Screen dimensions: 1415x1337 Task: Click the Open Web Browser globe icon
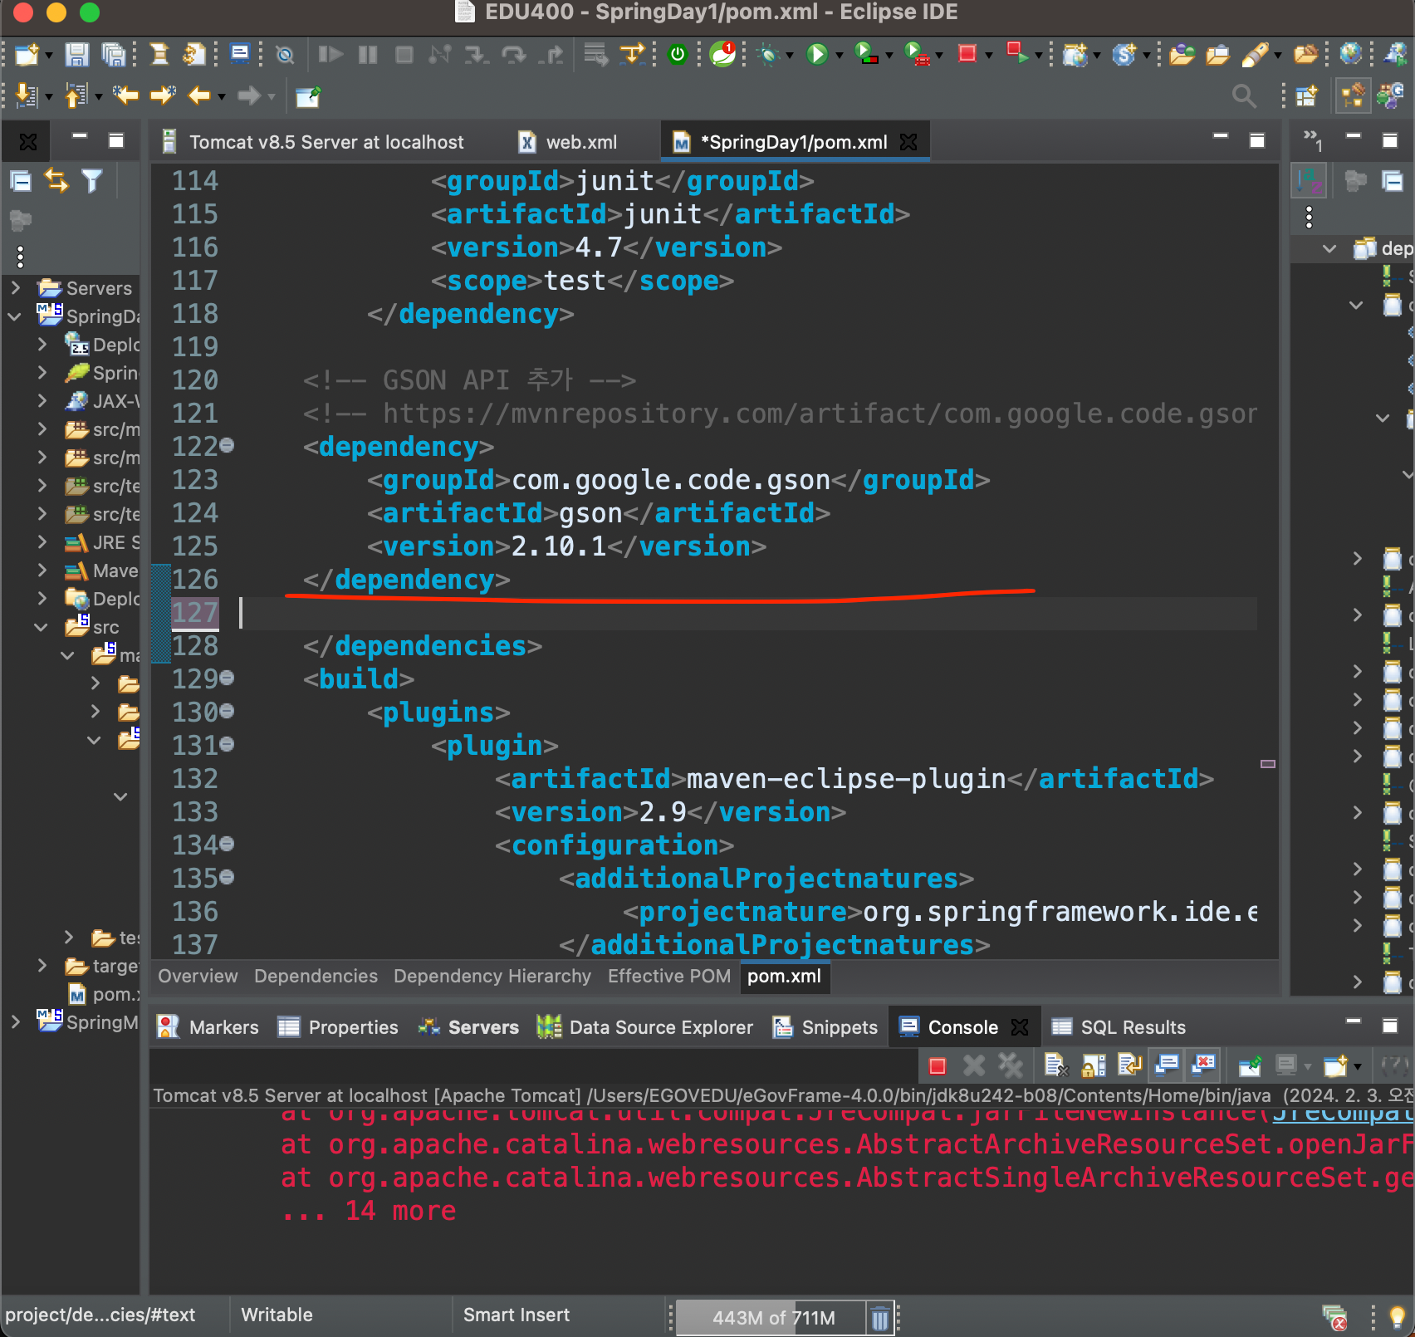point(1351,55)
